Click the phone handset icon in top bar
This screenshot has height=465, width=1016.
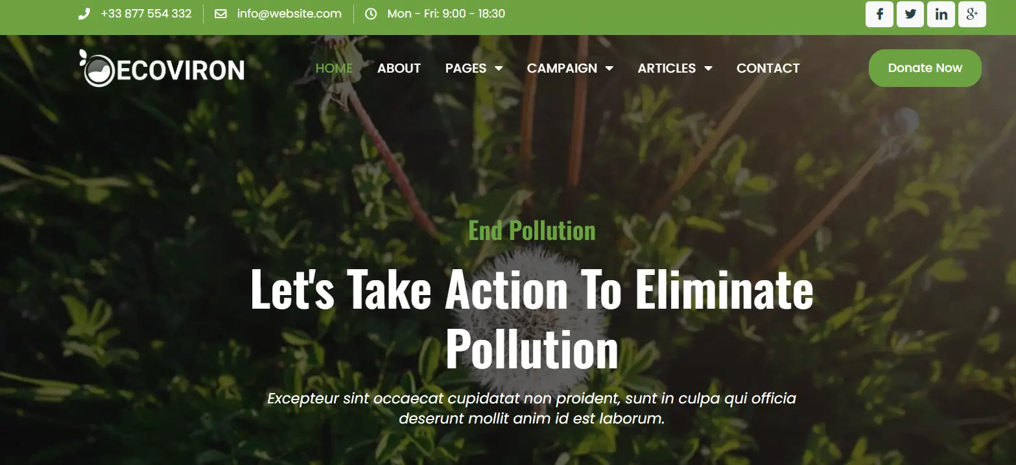pyautogui.click(x=84, y=14)
